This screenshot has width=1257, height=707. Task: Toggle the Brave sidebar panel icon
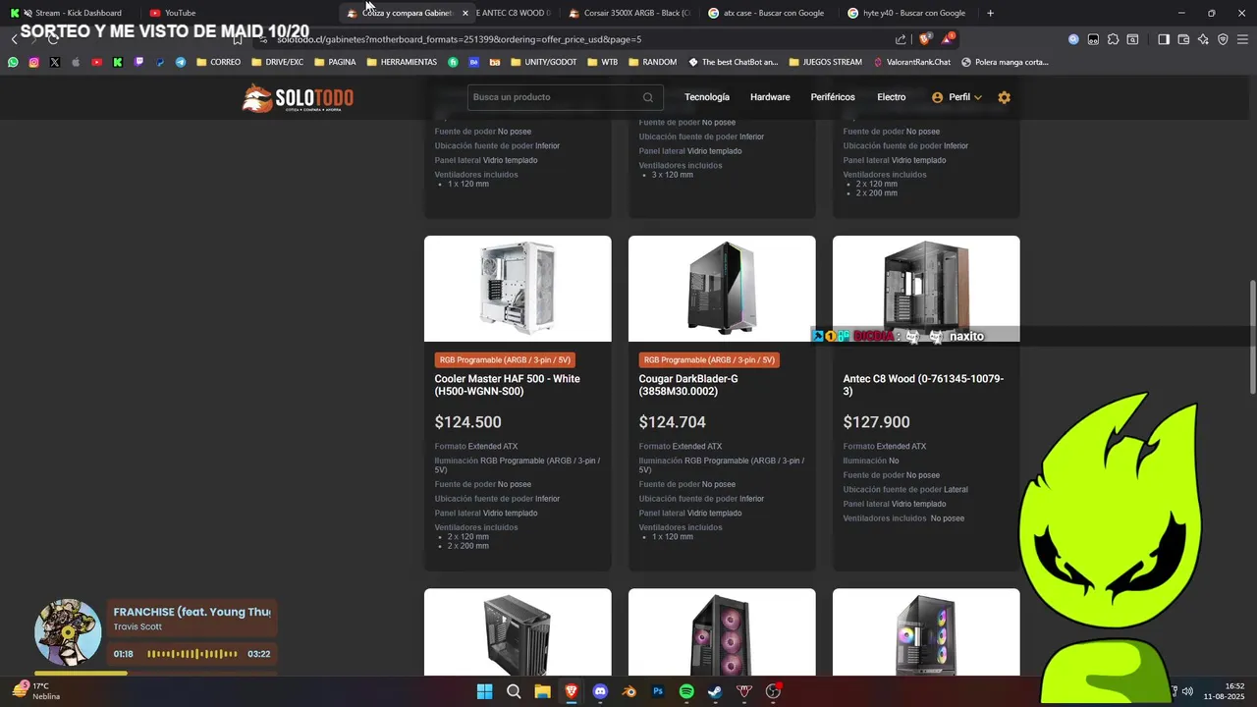1164,39
